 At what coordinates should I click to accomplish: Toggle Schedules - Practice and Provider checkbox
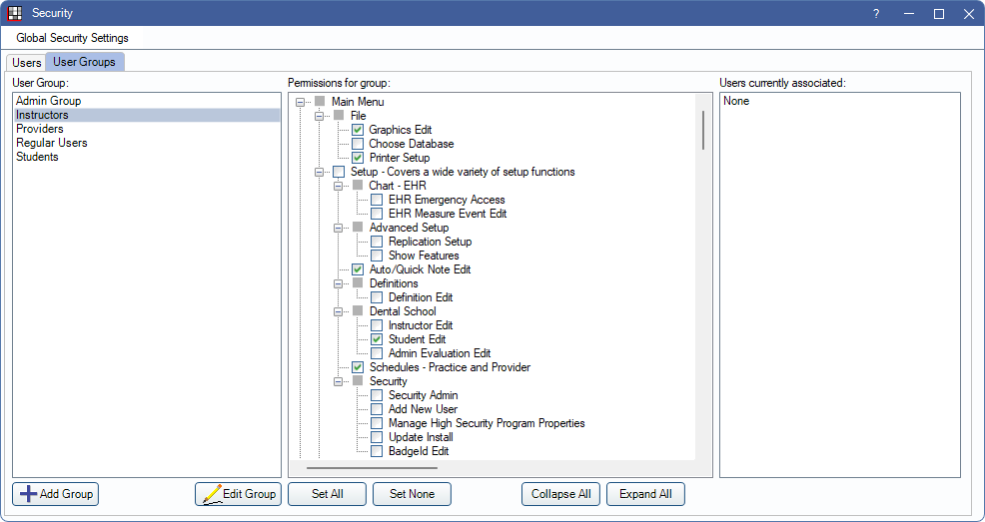[x=358, y=367]
